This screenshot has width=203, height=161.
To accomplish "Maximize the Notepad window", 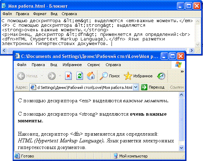I will tap(189, 6).
